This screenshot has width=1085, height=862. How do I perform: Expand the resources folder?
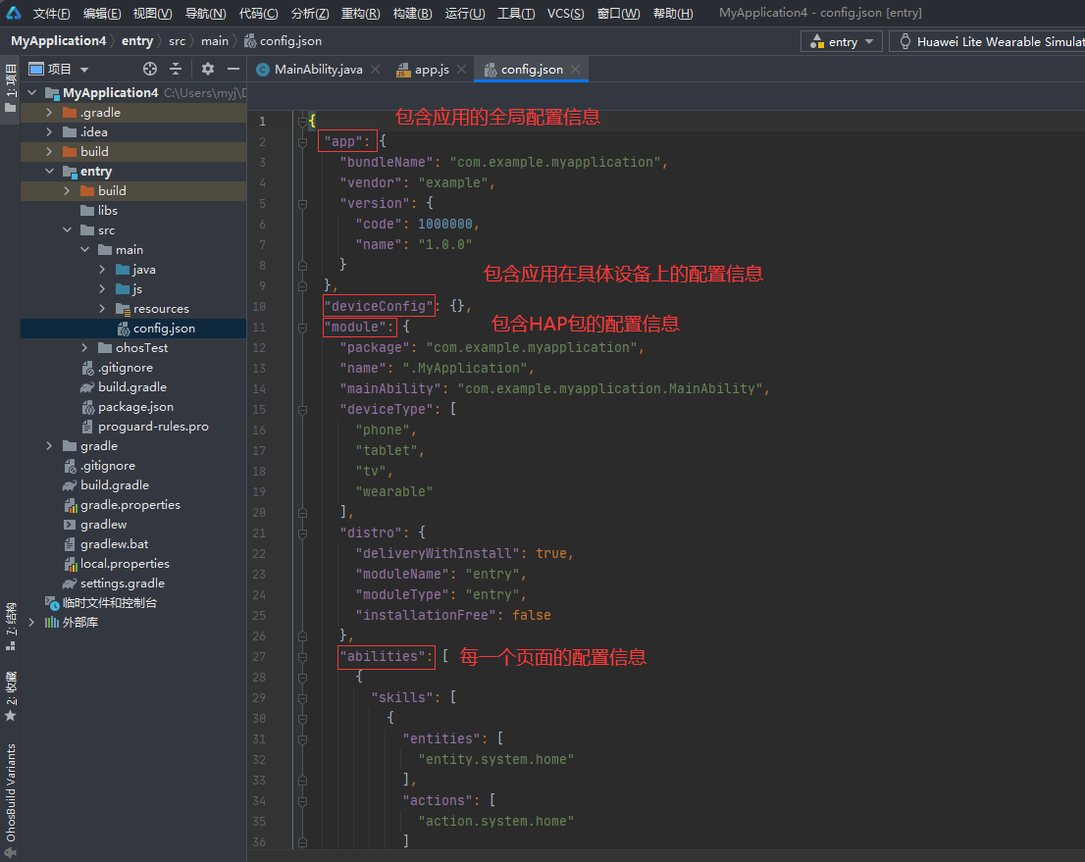(x=102, y=309)
